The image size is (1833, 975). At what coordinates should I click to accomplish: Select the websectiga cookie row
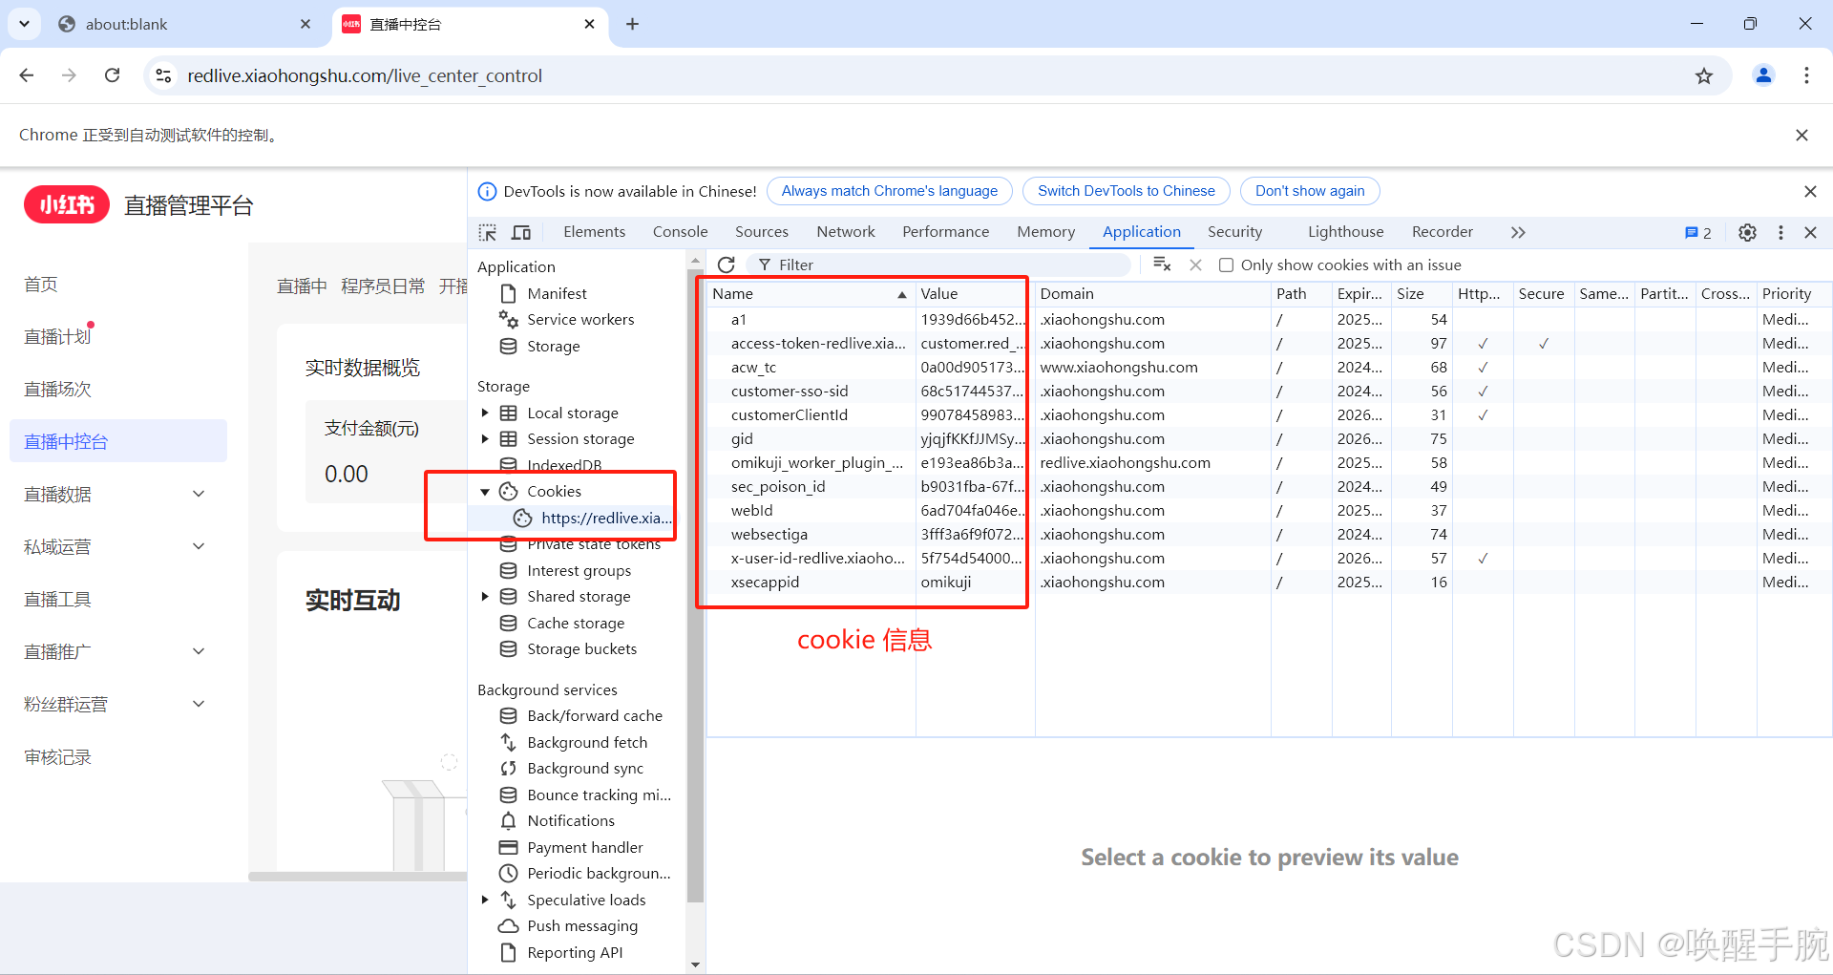tap(1268, 534)
